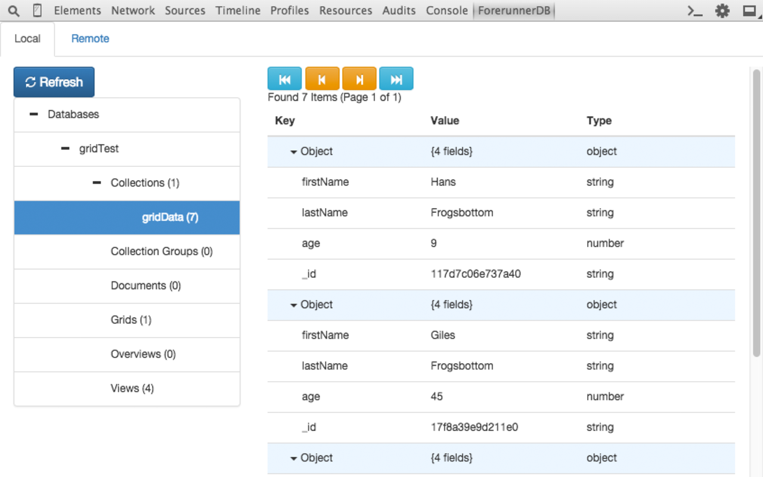
Task: Open the Console panel tab
Action: pyautogui.click(x=447, y=11)
